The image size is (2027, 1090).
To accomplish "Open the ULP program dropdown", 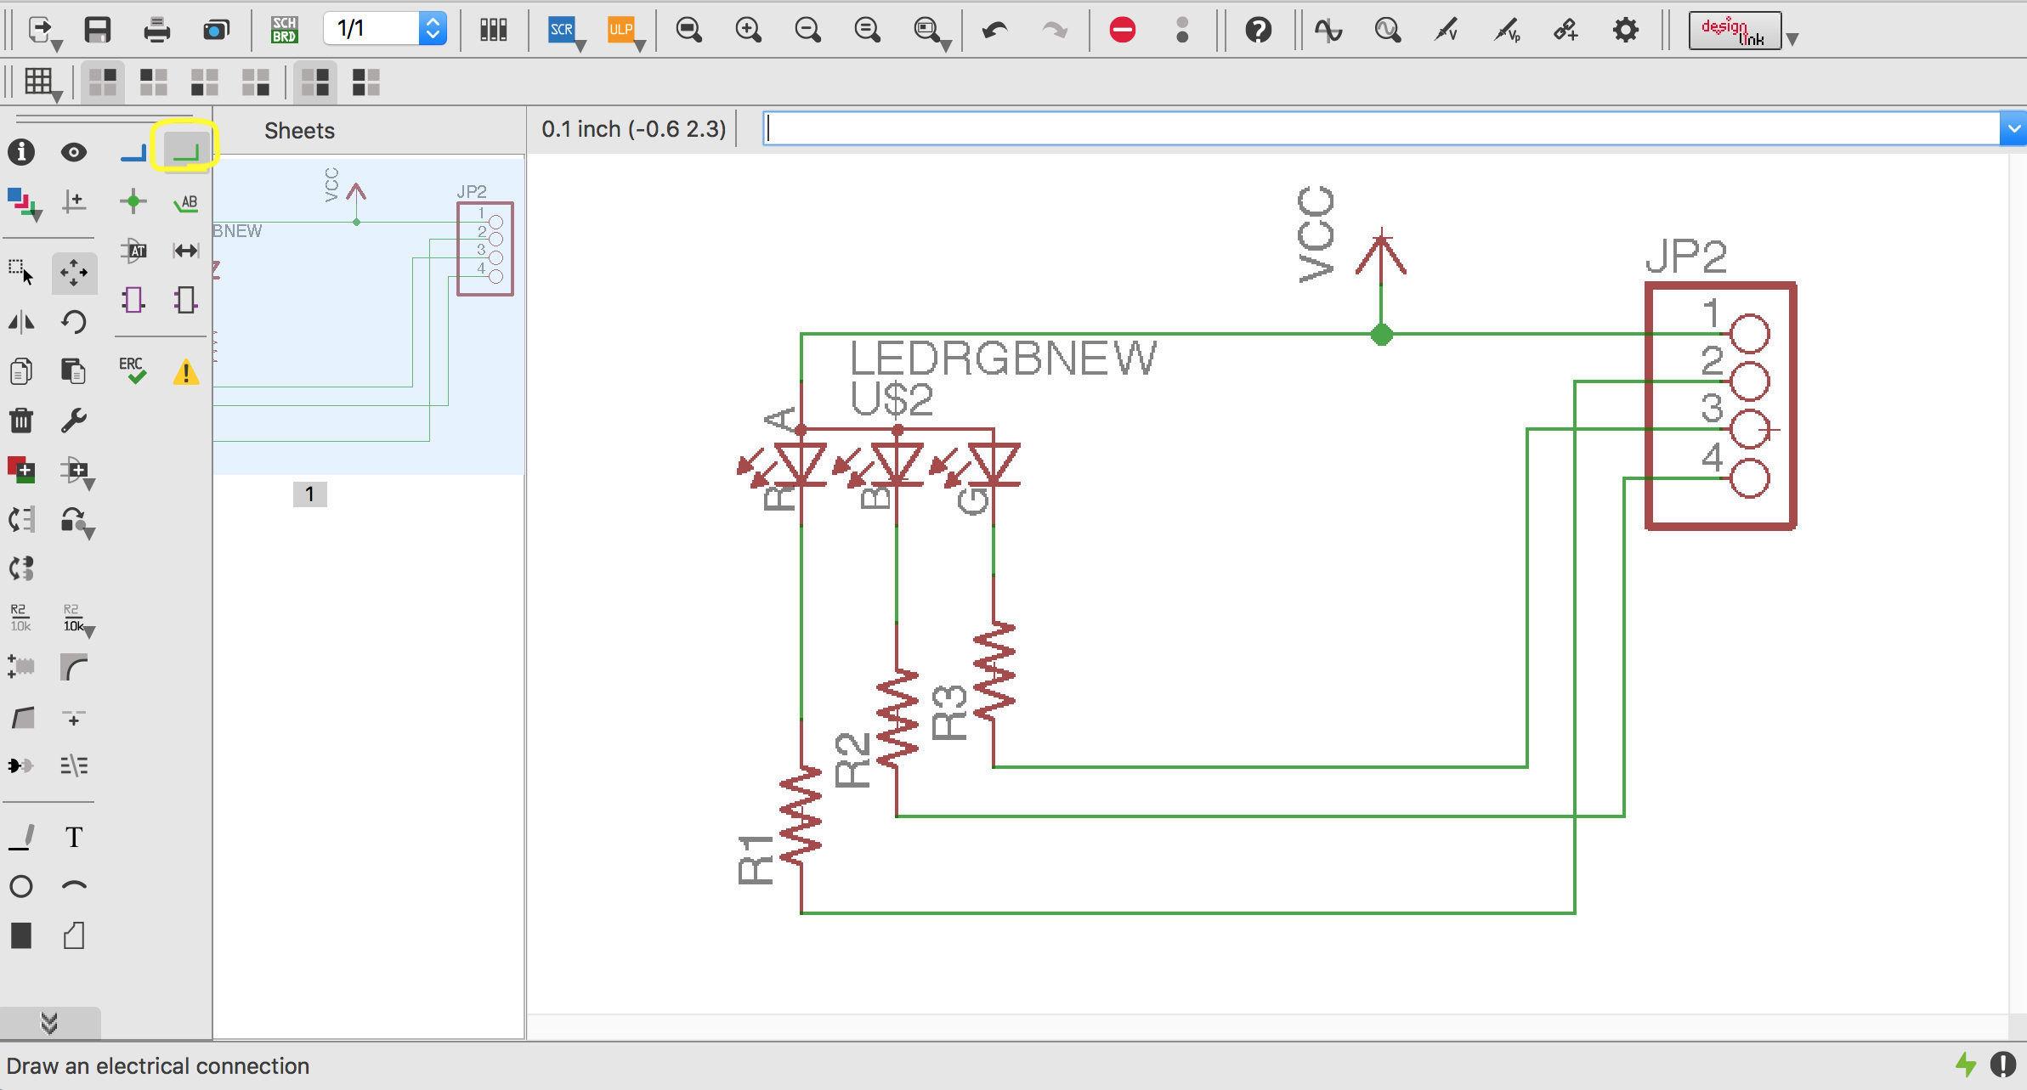I will point(625,32).
